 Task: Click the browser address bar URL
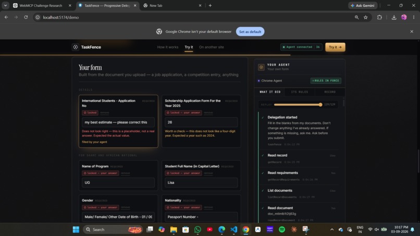click(61, 17)
